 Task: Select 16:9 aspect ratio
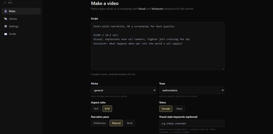click(x=96, y=109)
